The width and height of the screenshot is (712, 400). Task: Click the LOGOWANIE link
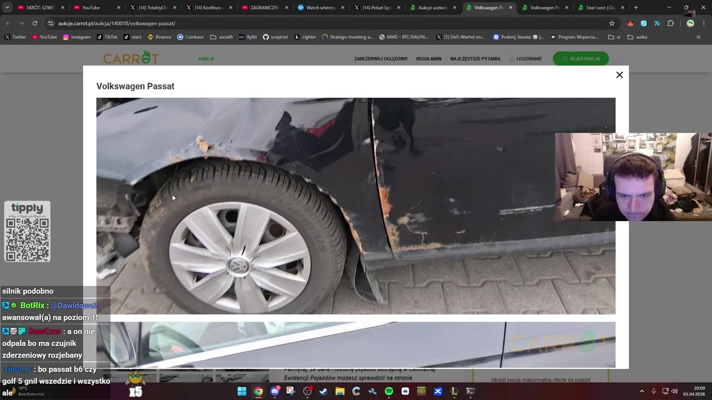coord(525,59)
